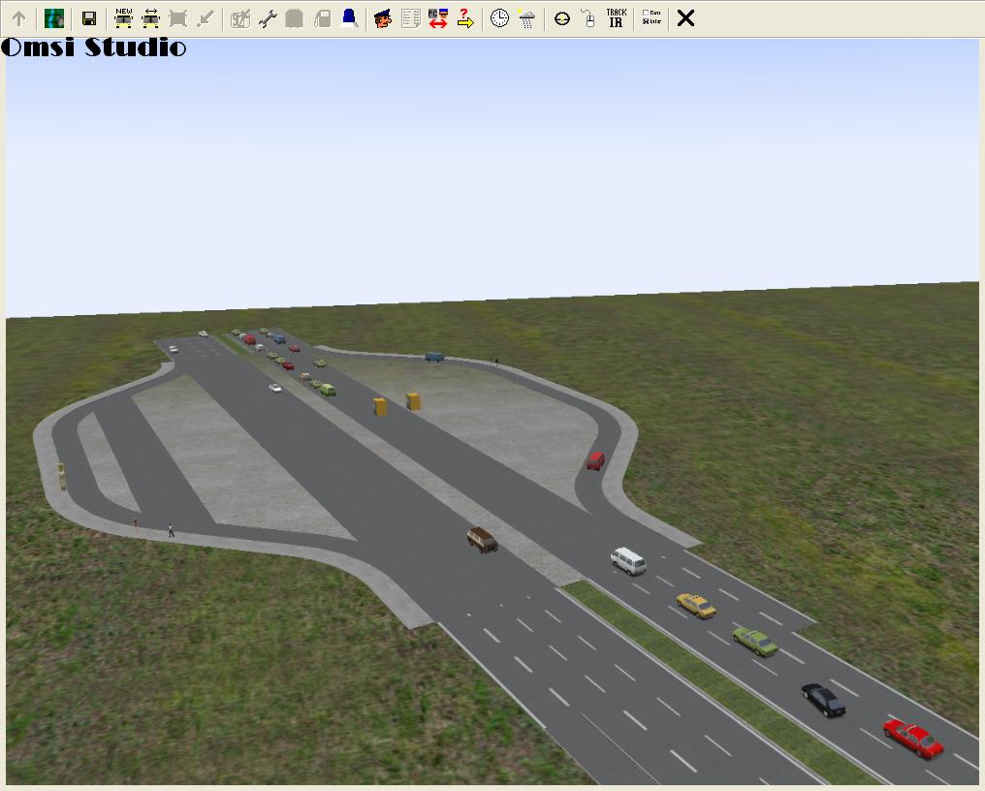Place a new bus with NEW icon
This screenshot has height=791, width=985.
[x=123, y=18]
